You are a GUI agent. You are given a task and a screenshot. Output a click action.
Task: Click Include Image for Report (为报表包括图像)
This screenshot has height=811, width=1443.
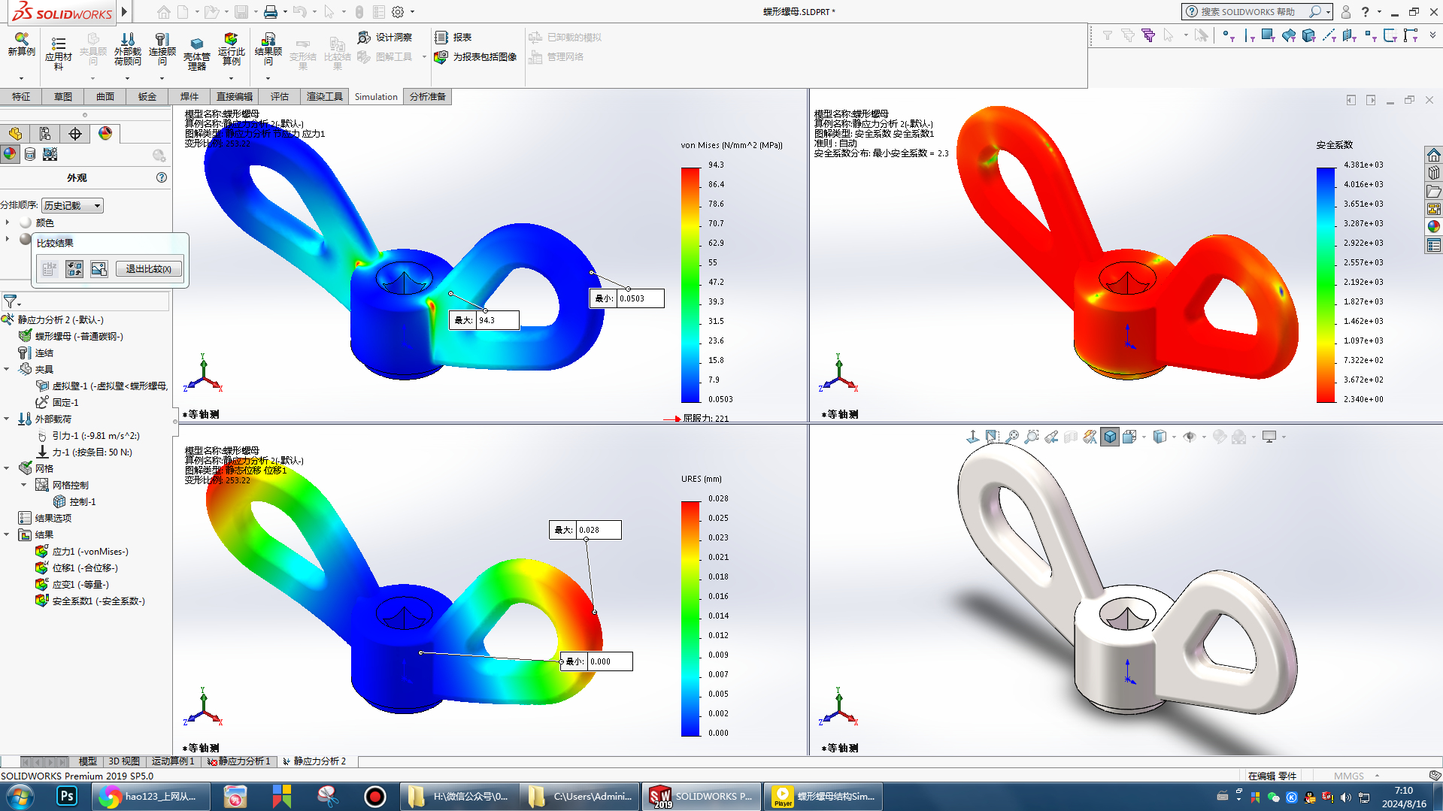pyautogui.click(x=476, y=56)
